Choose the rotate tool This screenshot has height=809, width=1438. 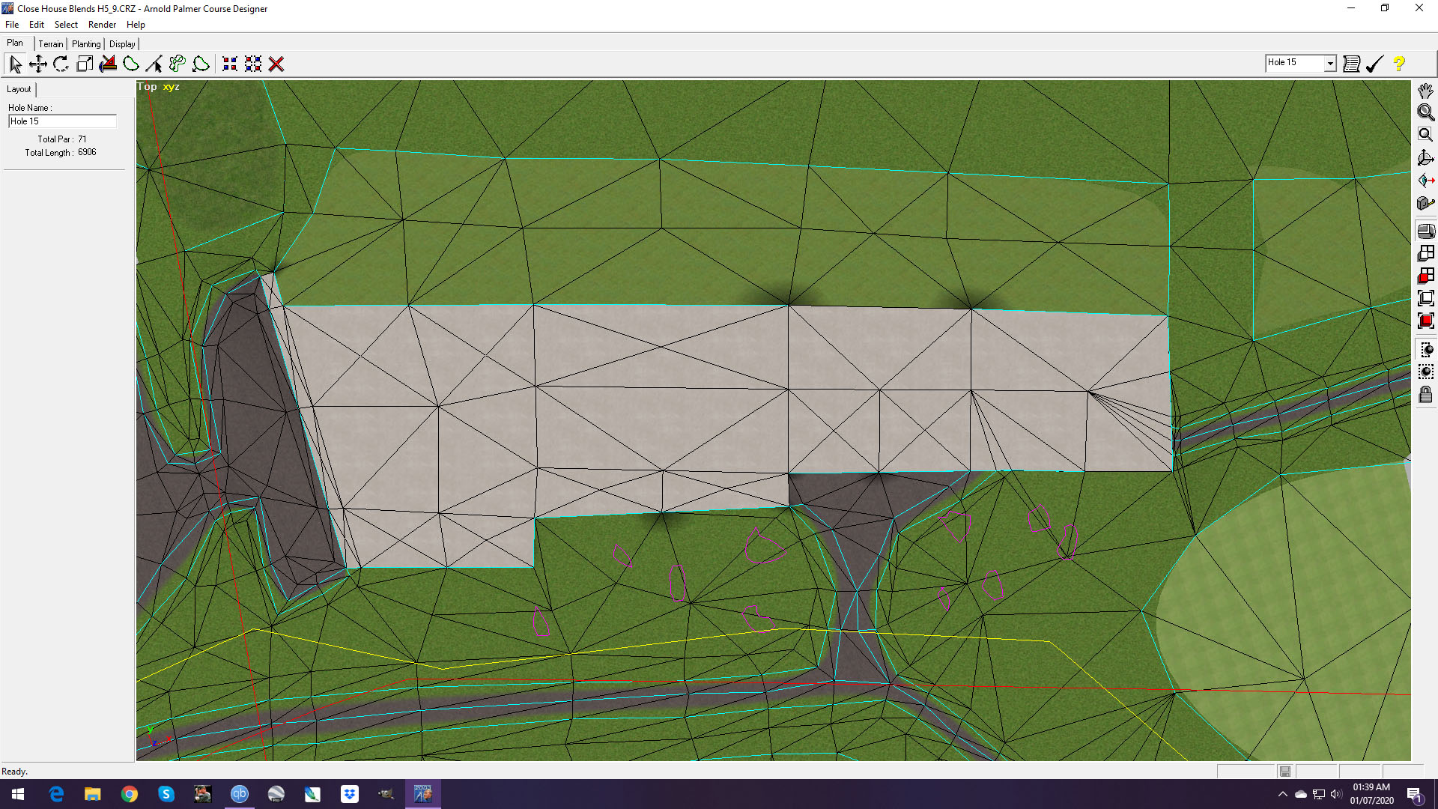(61, 64)
